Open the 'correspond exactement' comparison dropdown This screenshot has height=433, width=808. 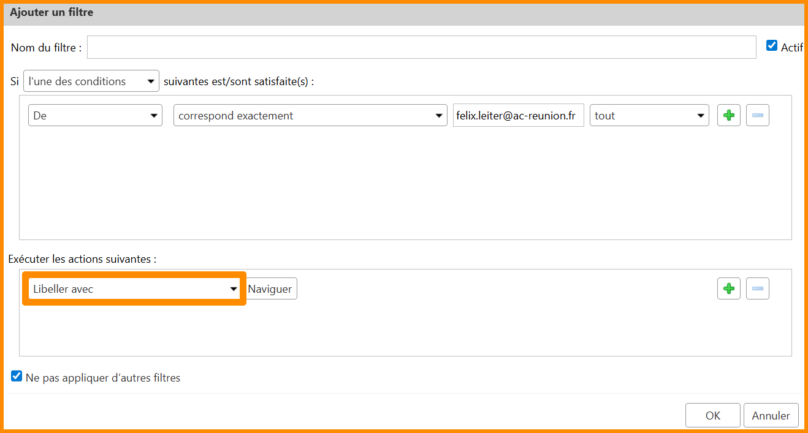click(x=310, y=116)
